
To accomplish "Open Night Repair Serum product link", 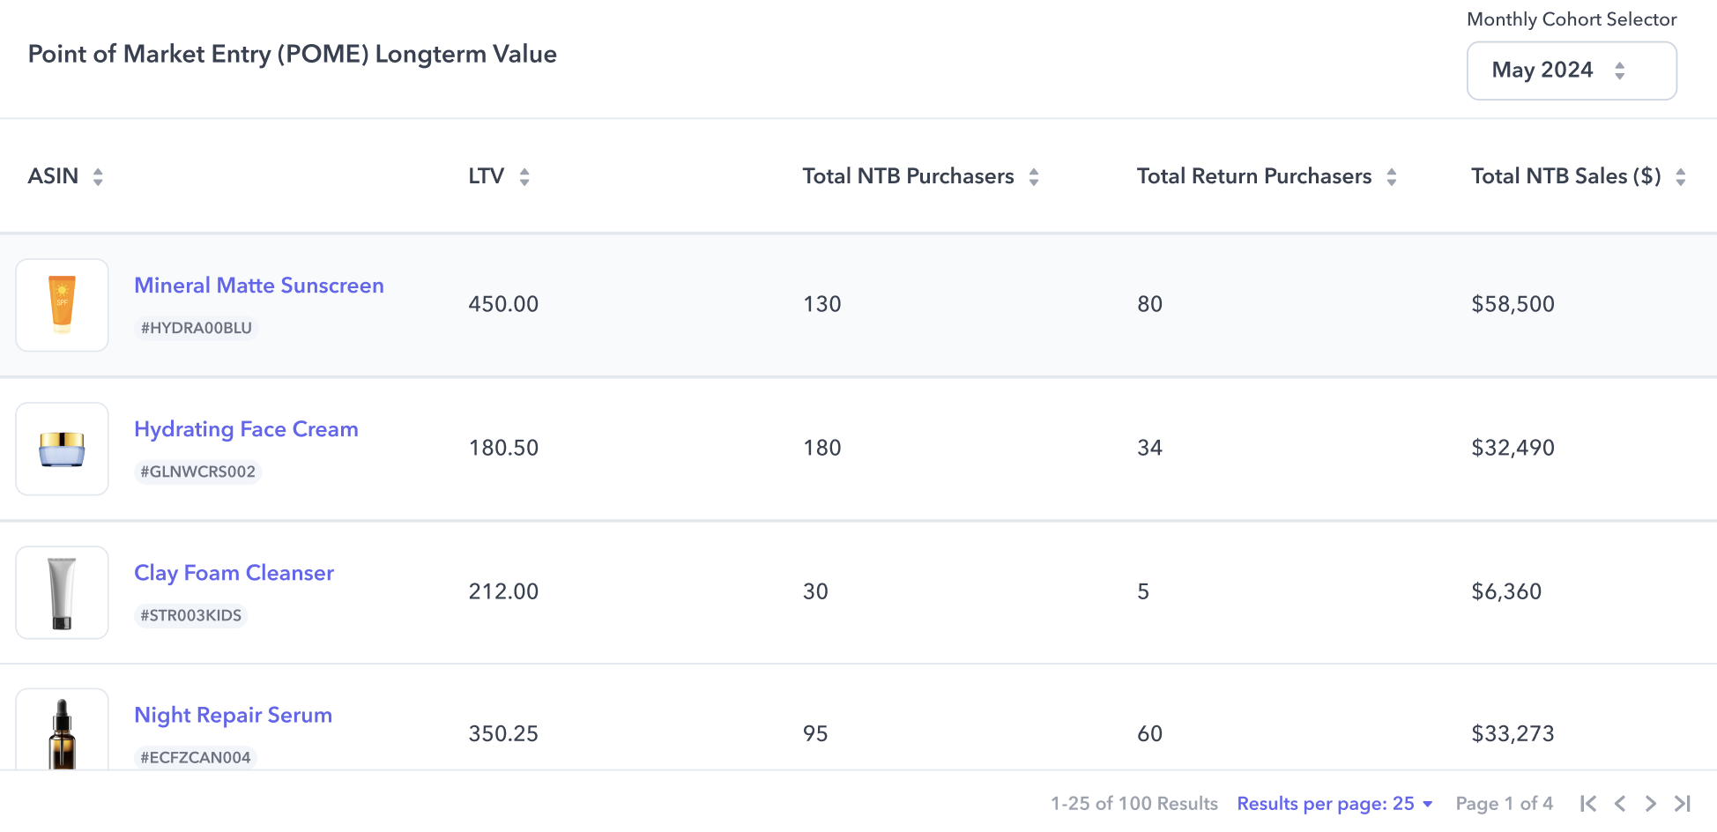I will 233,715.
